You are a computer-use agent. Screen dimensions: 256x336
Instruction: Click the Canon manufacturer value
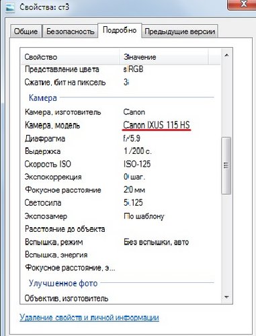(x=134, y=112)
